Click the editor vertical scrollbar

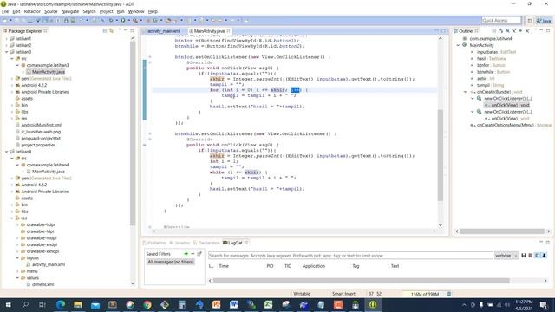[441, 155]
